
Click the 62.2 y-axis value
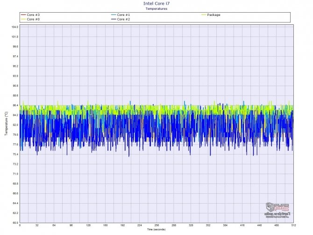[x=15, y=213]
